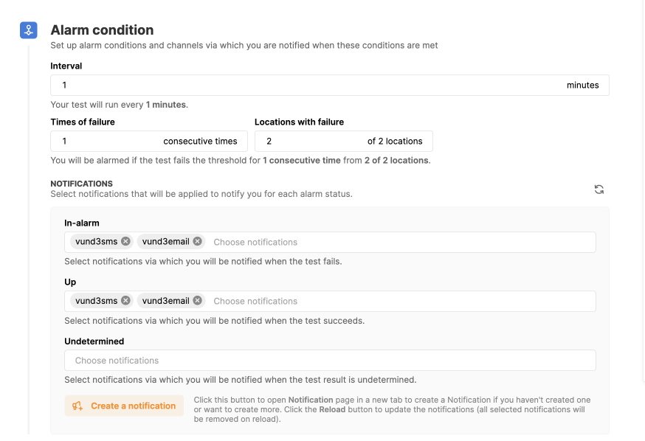645x441 pixels.
Task: Open the Up notifications dropdown
Action: click(399, 301)
